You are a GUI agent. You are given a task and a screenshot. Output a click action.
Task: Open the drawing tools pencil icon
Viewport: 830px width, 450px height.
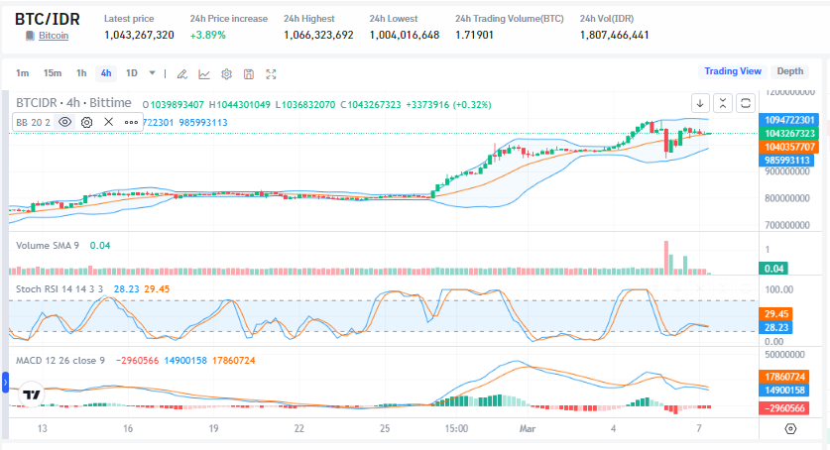(x=182, y=74)
